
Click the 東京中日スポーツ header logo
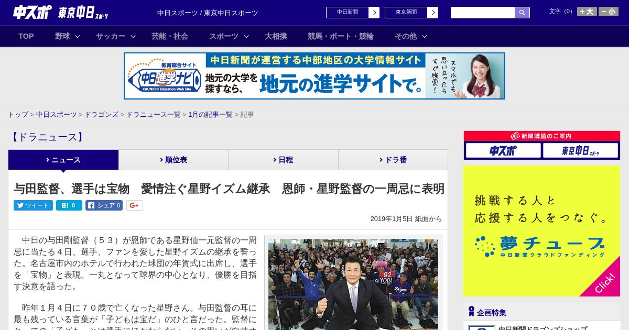tap(83, 13)
